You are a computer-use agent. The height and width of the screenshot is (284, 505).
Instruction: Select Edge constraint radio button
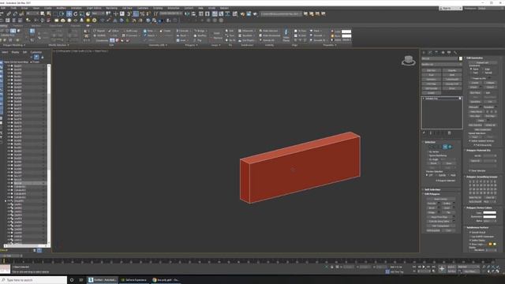483,69
